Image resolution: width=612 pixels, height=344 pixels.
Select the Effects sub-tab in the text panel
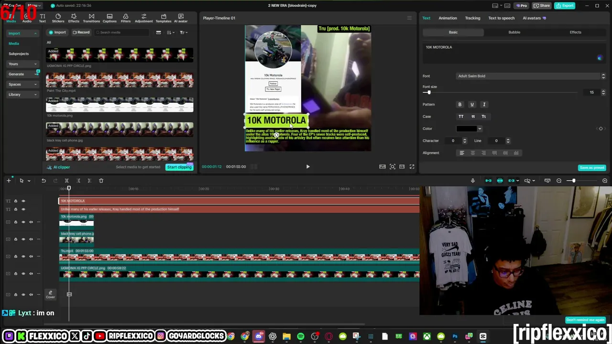point(575,32)
